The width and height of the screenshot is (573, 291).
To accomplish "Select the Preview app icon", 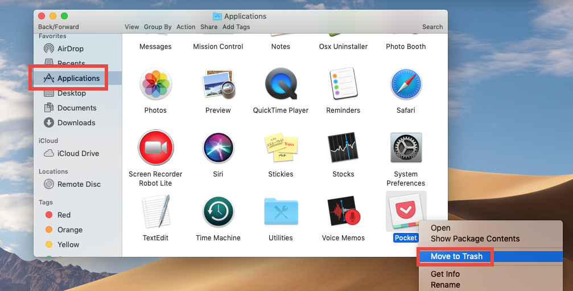I will tap(220, 84).
